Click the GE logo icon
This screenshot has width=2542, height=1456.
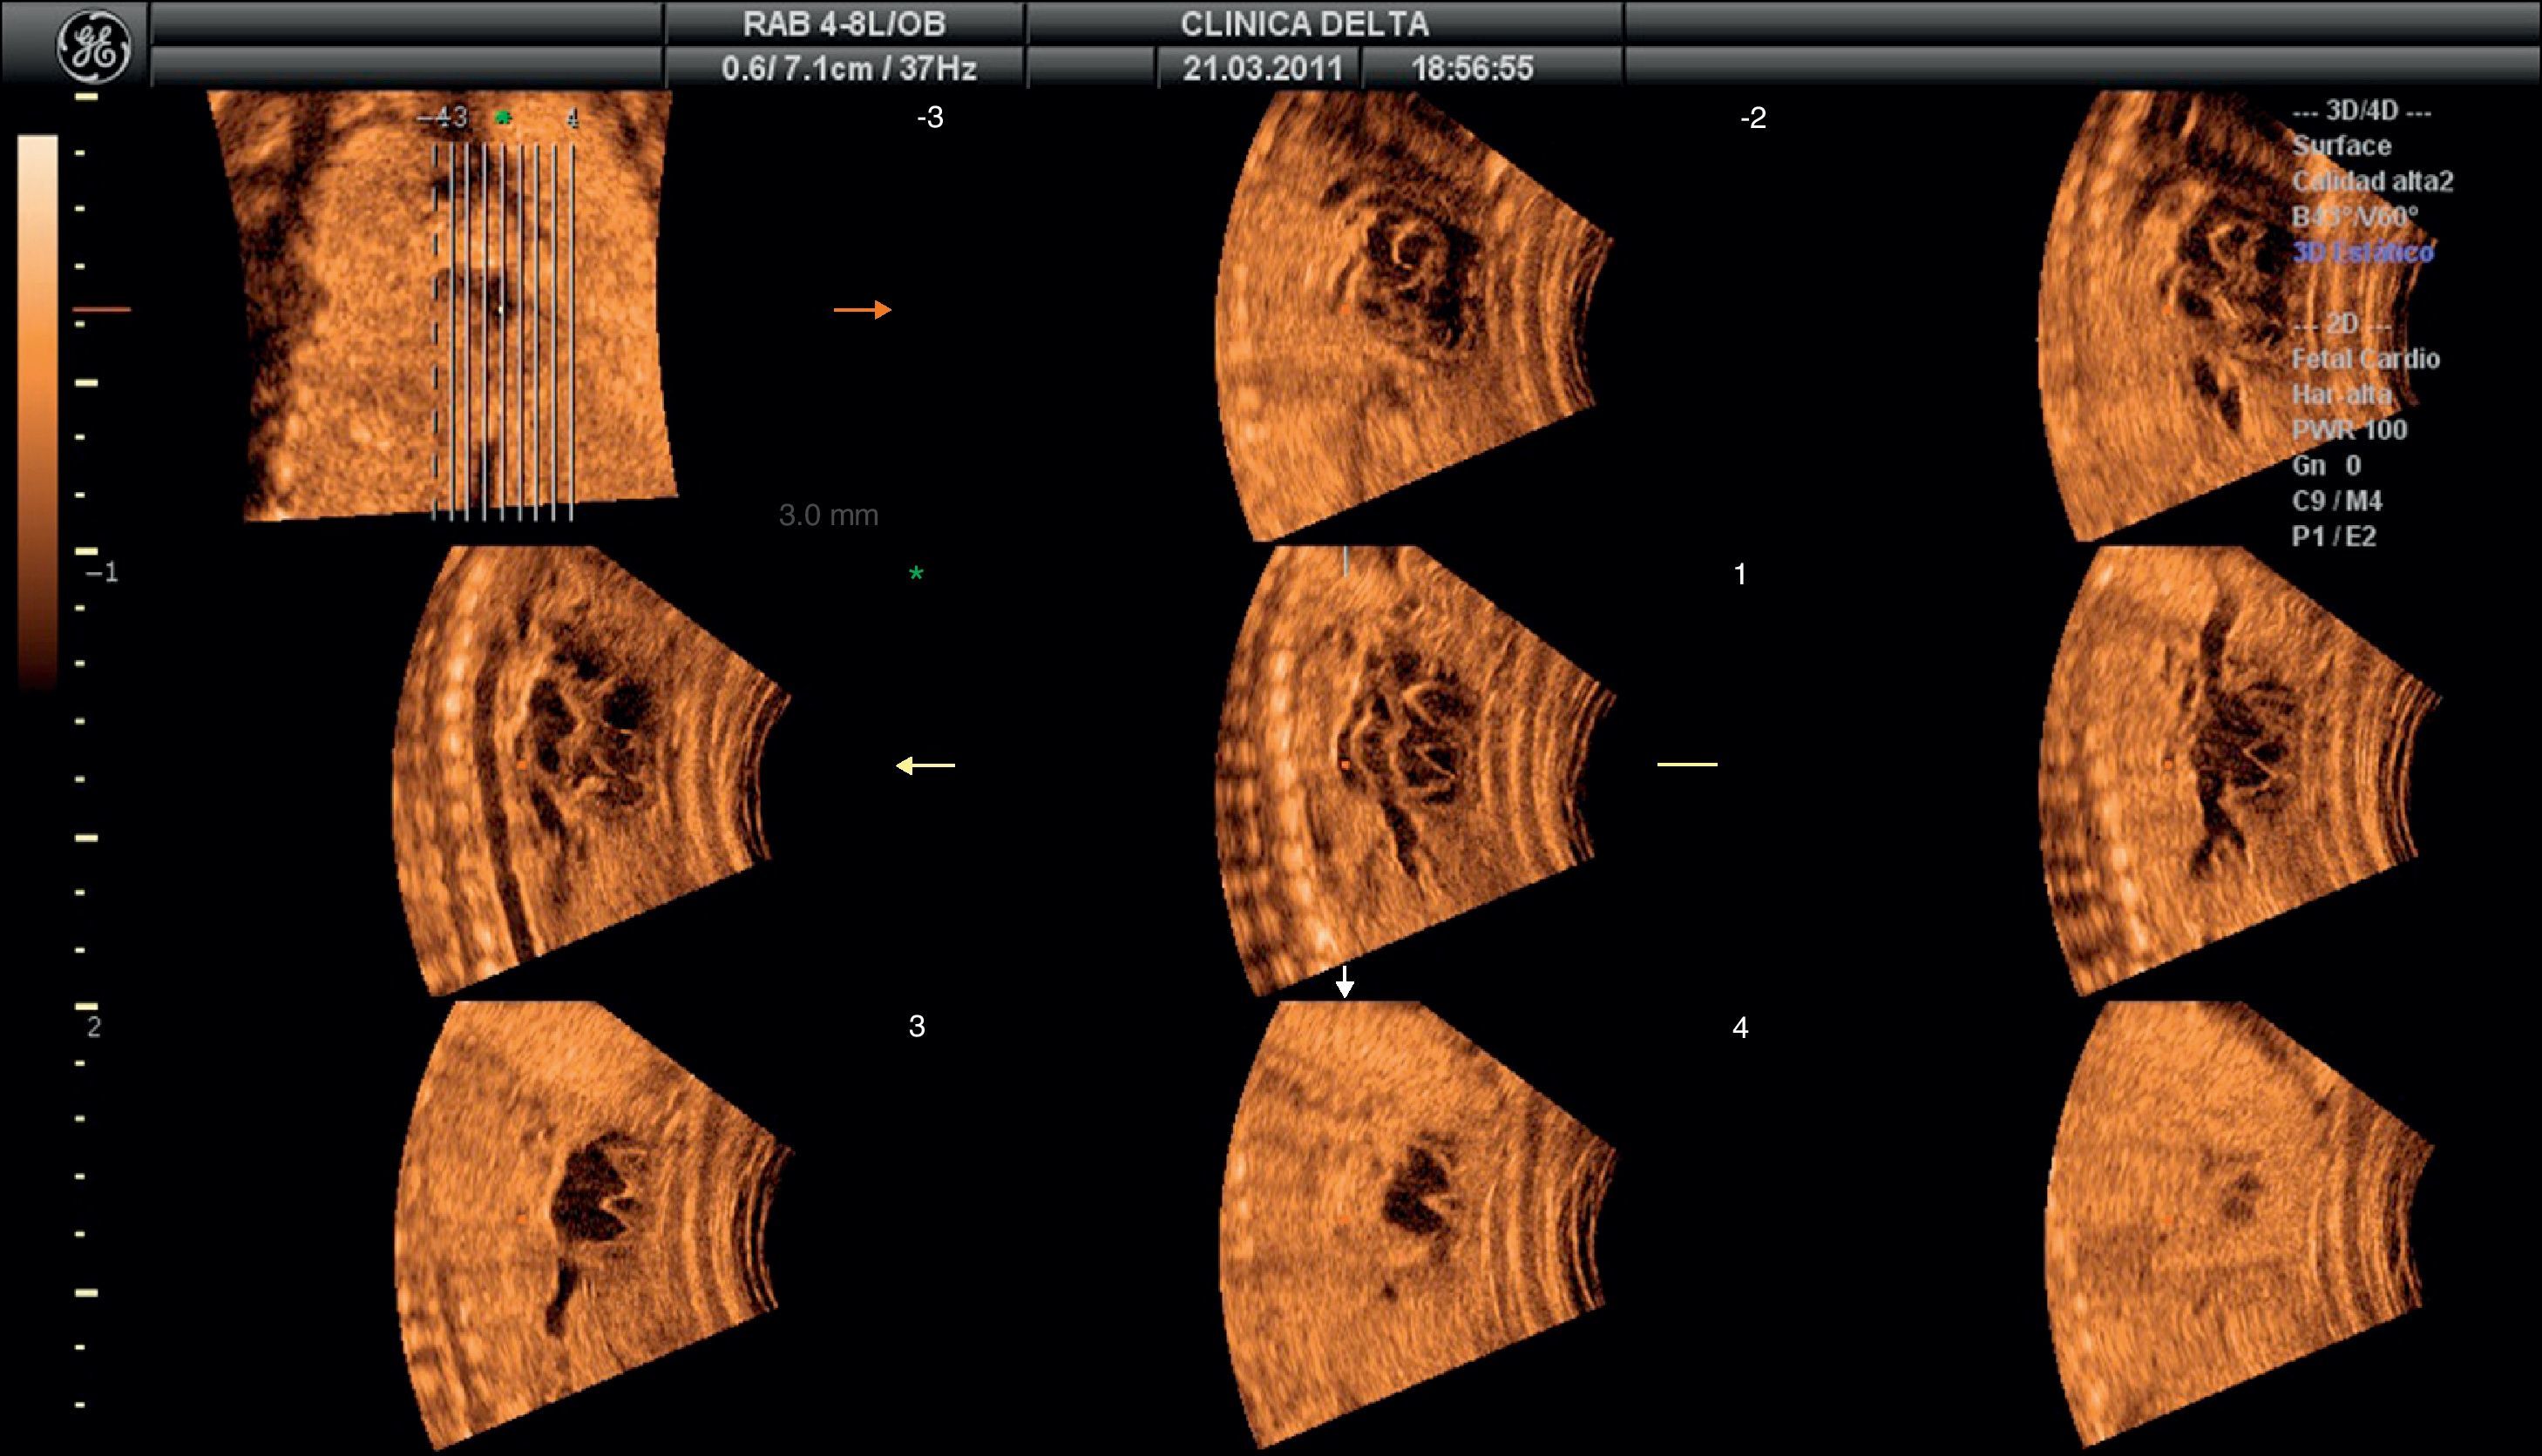[93, 45]
